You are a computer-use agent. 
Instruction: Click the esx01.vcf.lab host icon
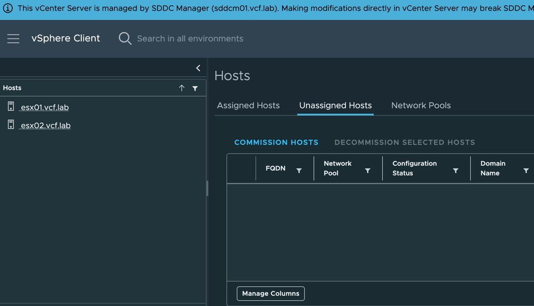click(11, 106)
